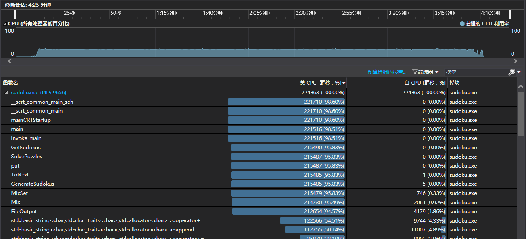526x239 pixels.
Task: Select the __scrt_common_main_seh row
Action: coord(259,102)
